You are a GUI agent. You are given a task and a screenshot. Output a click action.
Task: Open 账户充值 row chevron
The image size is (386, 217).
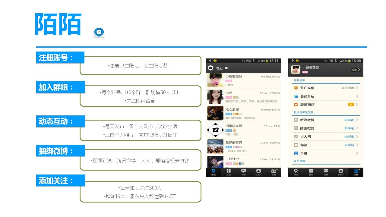tap(357, 88)
